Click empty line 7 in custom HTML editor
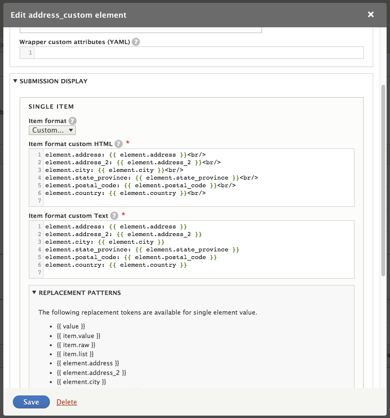The height and width of the screenshot is (418, 390). [197, 201]
